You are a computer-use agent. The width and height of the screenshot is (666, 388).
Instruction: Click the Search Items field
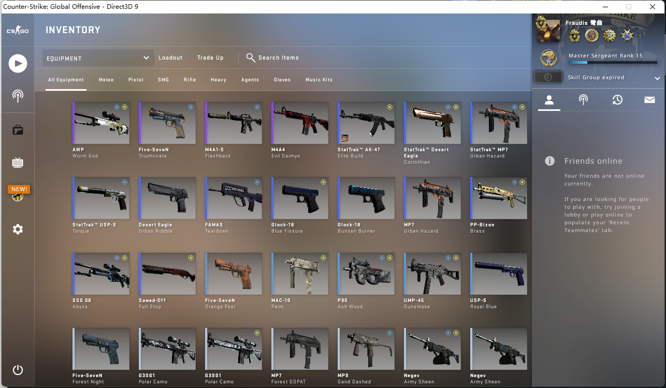pyautogui.click(x=279, y=58)
